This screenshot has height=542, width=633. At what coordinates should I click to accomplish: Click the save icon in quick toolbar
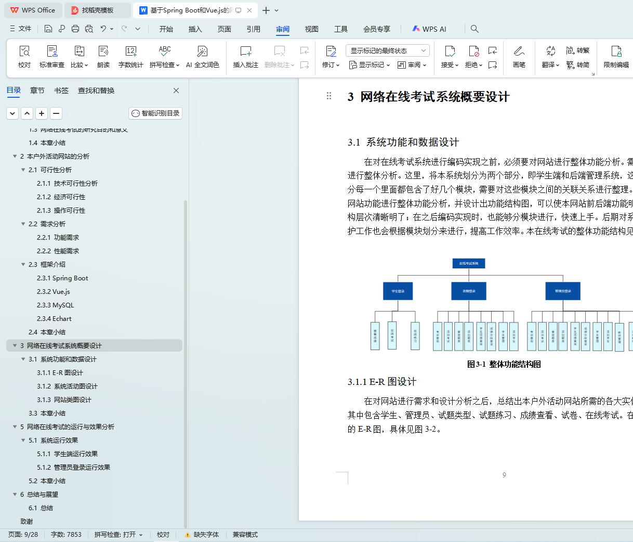coord(48,29)
